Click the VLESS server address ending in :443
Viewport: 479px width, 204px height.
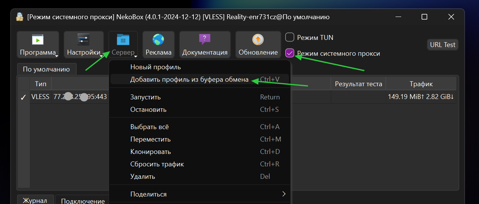[x=80, y=97]
